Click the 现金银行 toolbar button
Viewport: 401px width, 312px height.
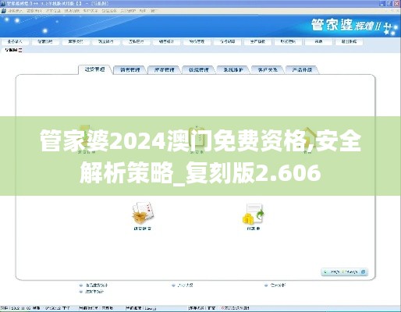coord(106,41)
